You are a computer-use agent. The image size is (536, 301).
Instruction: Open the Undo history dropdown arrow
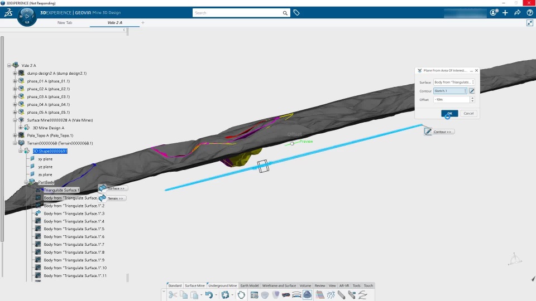tap(216, 295)
